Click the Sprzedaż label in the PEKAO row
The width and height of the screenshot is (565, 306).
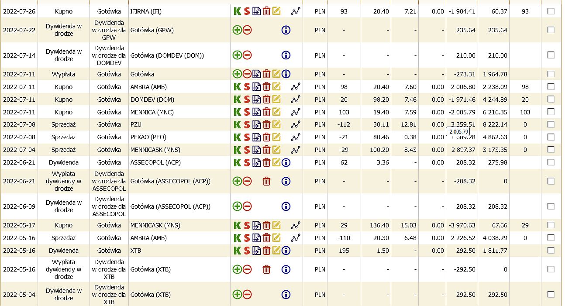64,137
